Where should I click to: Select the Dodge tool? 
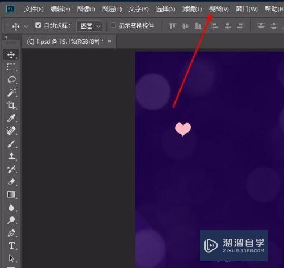11,220
